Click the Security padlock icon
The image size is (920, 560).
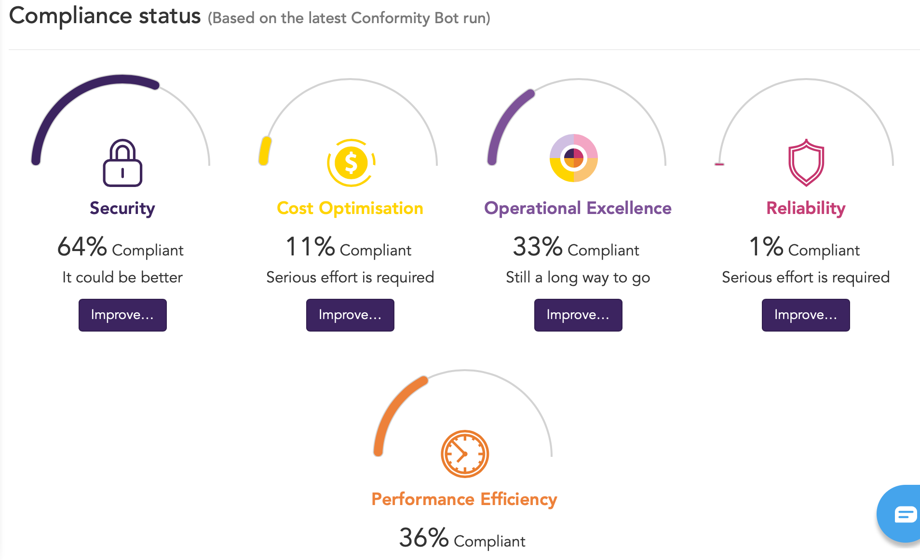(x=122, y=163)
